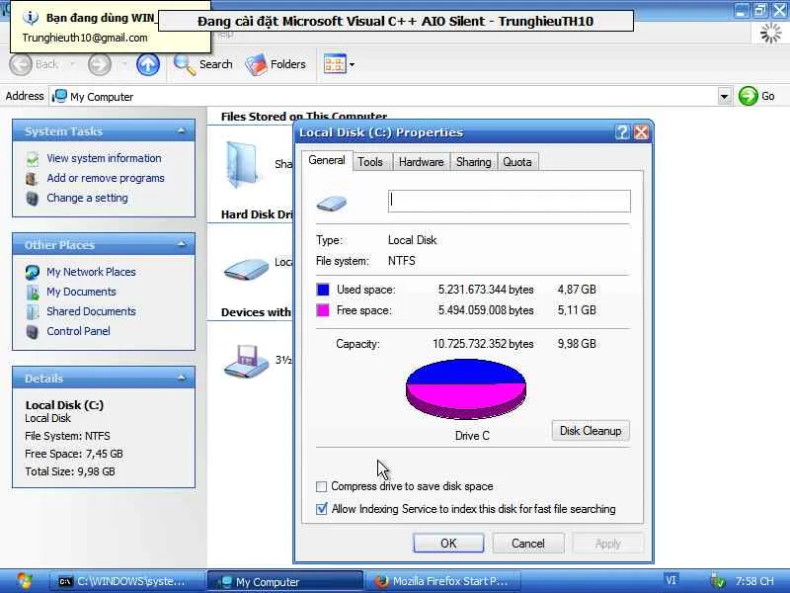The height and width of the screenshot is (593, 790).
Task: Collapse the System Tasks panel
Action: pyautogui.click(x=182, y=131)
